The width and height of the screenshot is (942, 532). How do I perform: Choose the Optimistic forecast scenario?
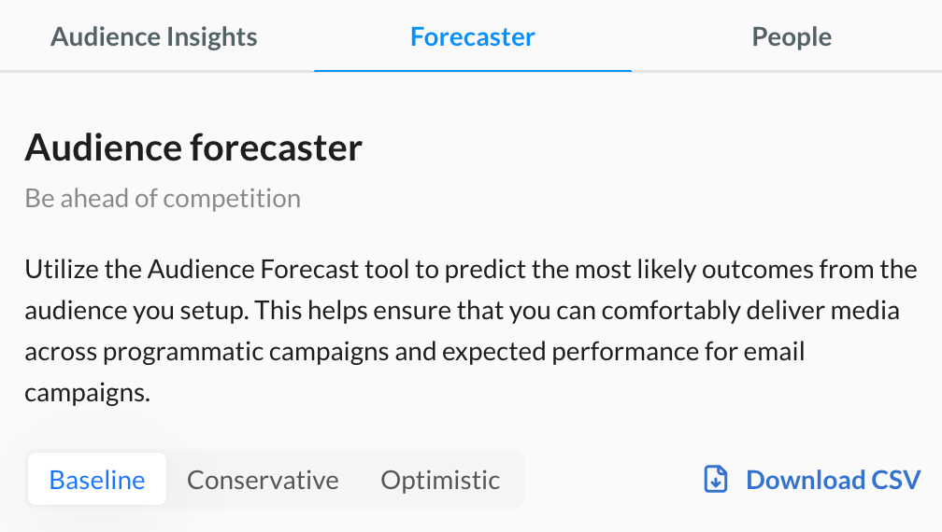440,480
